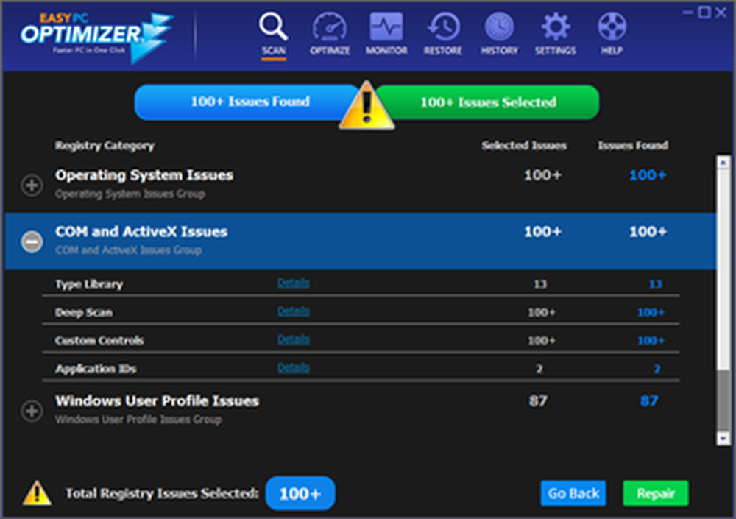The image size is (736, 519).
Task: Close the optimizer window
Action: (721, 13)
